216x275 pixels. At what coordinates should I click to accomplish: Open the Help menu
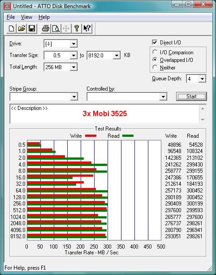coord(44,17)
